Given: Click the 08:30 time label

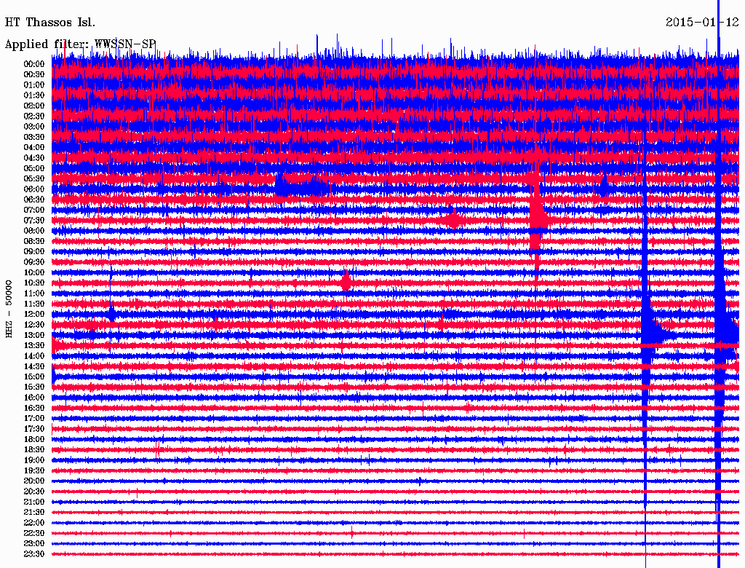Looking at the screenshot, I should tap(34, 242).
